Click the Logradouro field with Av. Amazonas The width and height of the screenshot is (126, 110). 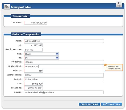tap(64, 66)
